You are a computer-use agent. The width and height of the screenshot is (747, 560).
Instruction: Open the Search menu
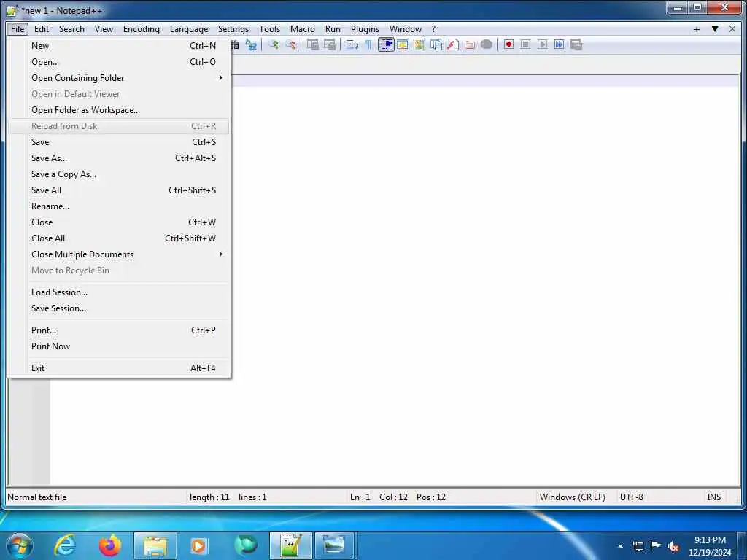(x=71, y=29)
